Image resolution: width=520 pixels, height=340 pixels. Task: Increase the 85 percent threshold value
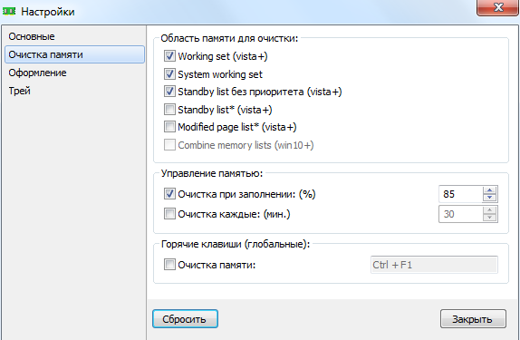[x=489, y=190]
